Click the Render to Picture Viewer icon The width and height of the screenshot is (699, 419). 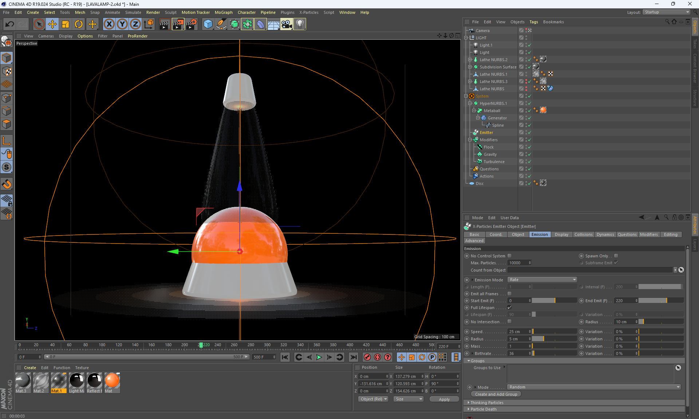tap(178, 24)
